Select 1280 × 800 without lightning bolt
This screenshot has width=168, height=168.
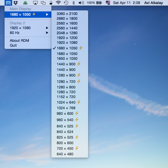tap(70, 87)
